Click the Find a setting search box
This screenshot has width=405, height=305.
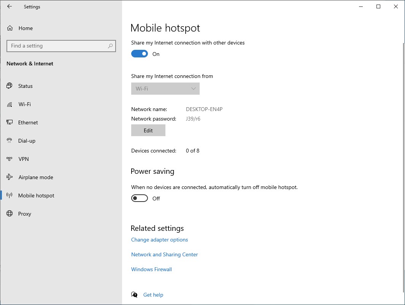57,46
